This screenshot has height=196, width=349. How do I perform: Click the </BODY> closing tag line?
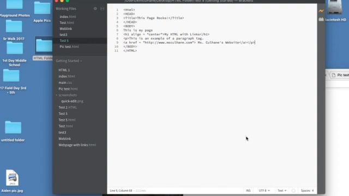(130, 47)
